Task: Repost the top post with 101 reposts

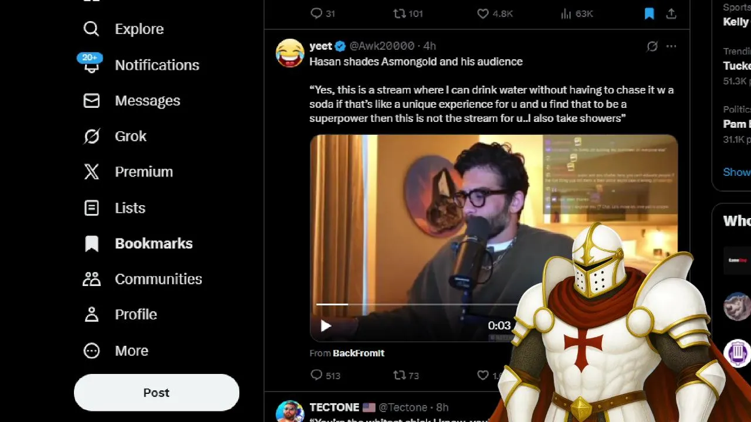Action: click(400, 13)
